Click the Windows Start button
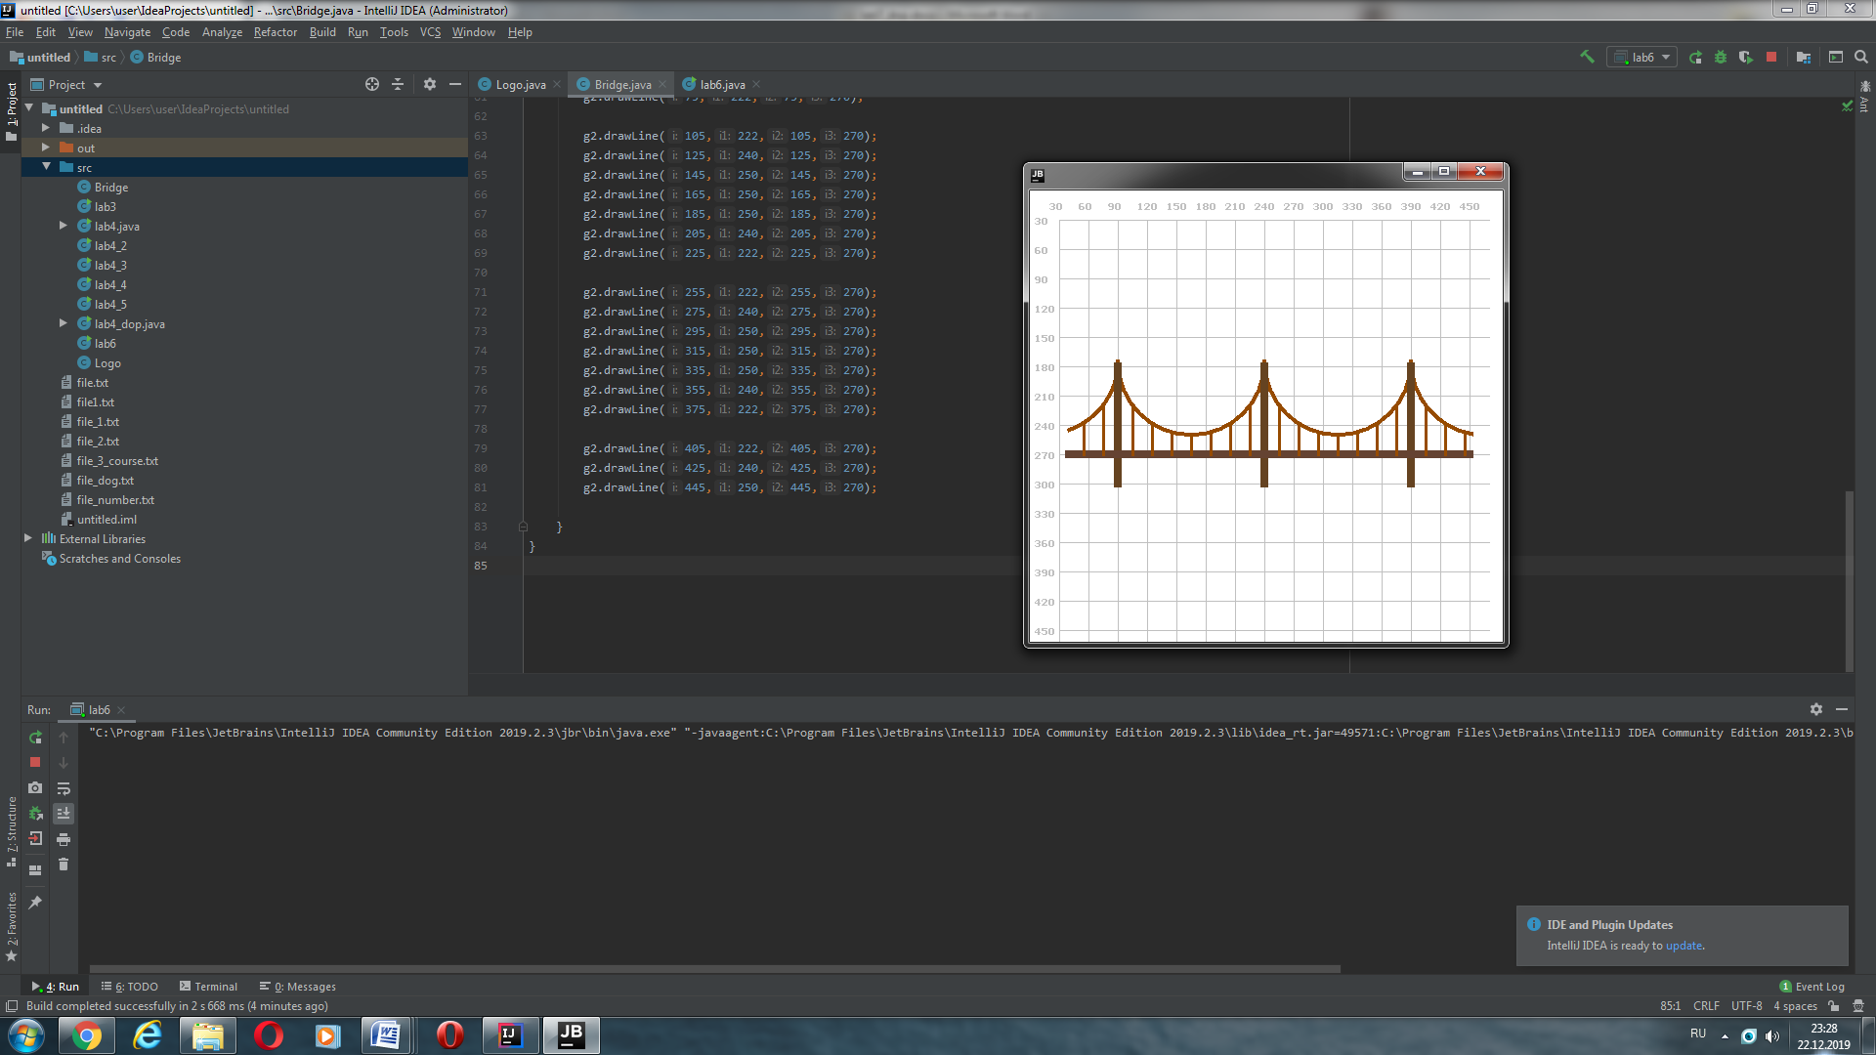The width and height of the screenshot is (1876, 1055). [x=25, y=1035]
